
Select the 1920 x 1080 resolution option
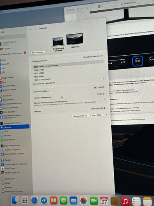(x=39, y=73)
